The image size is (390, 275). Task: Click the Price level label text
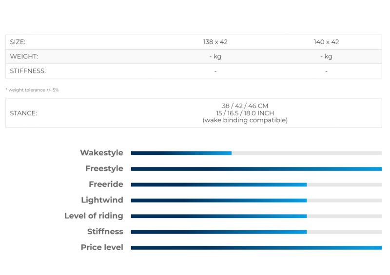(102, 247)
